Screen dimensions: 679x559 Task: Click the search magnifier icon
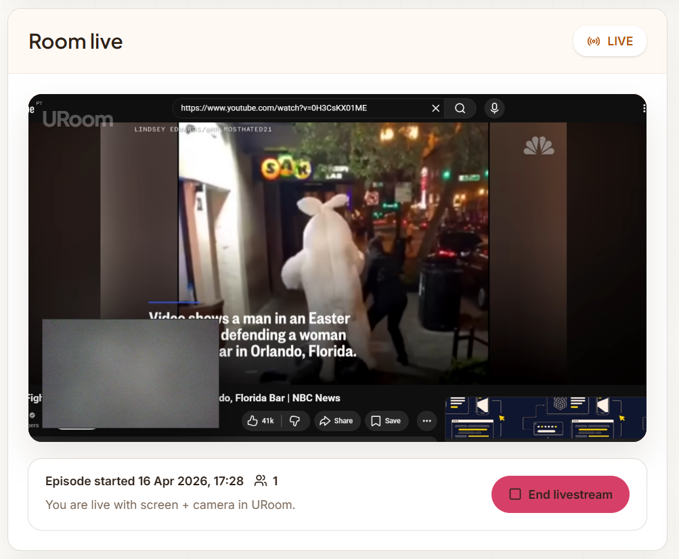click(x=460, y=108)
